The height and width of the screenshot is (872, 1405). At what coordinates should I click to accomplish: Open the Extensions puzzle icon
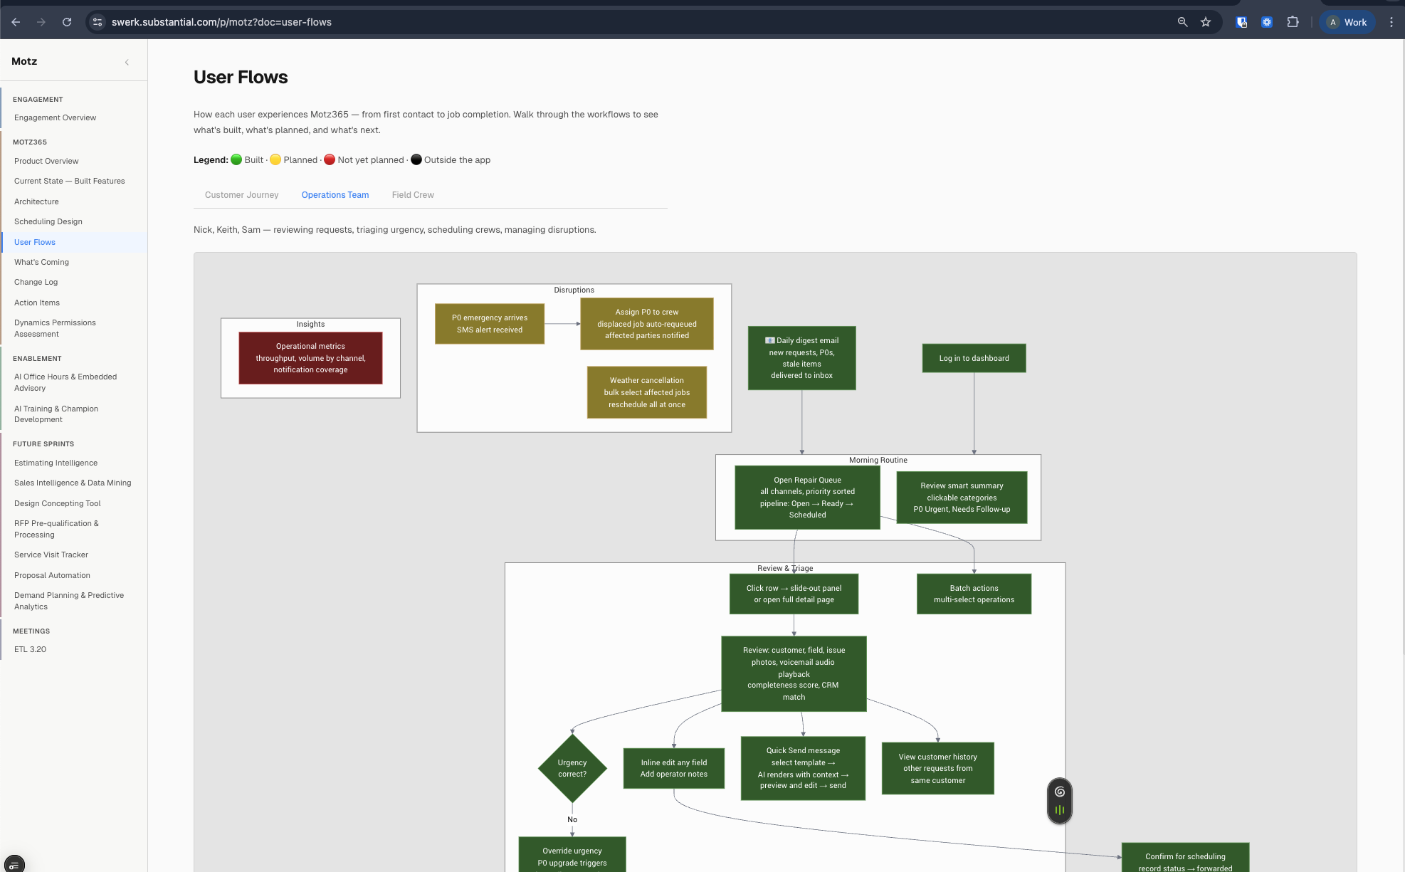1293,22
